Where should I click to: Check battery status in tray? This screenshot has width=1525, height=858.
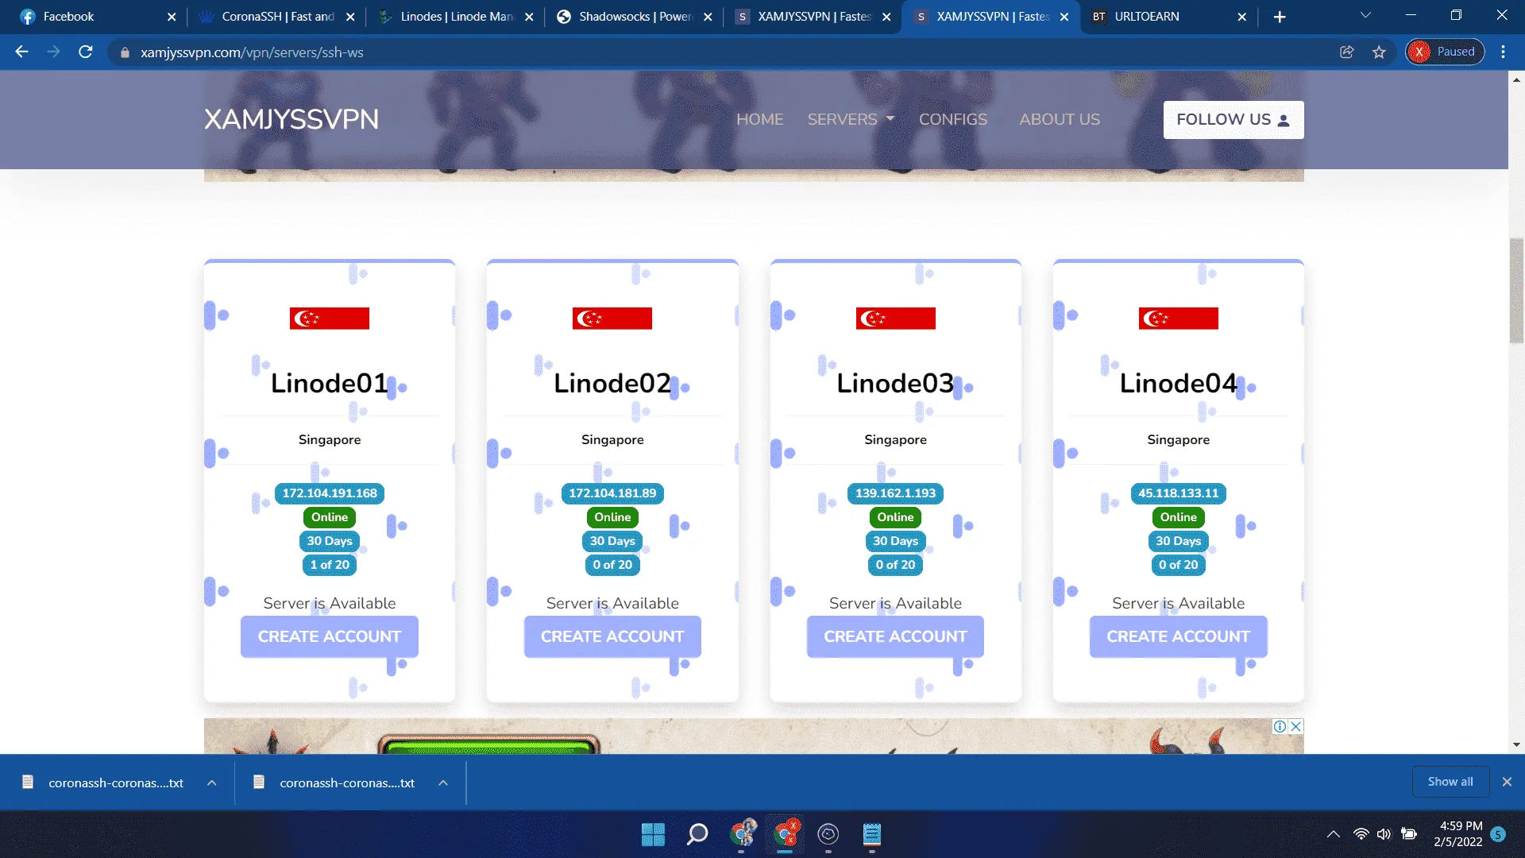pos(1409,834)
